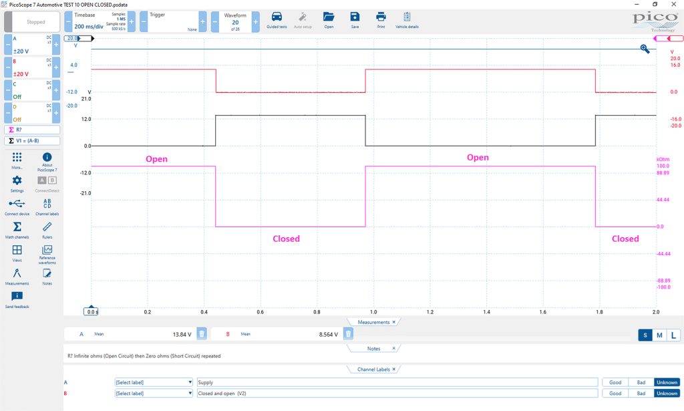Expand channel A Select label dropdown
This screenshot has height=411, width=684.
154,382
